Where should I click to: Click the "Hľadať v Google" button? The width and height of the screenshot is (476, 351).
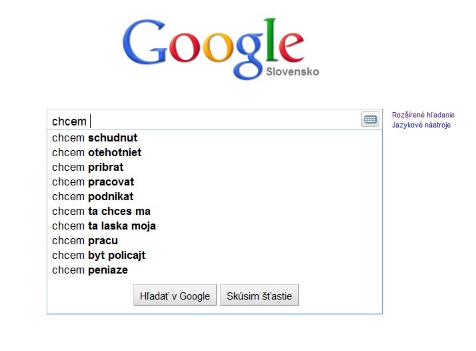pos(175,296)
